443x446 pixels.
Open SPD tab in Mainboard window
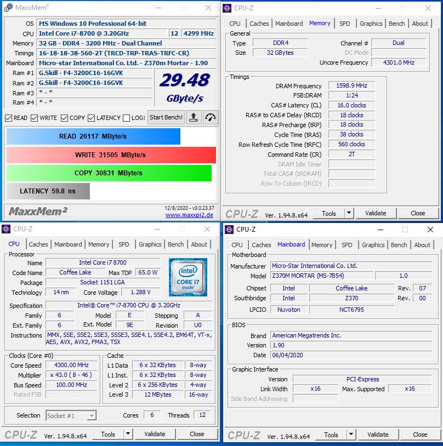click(347, 245)
